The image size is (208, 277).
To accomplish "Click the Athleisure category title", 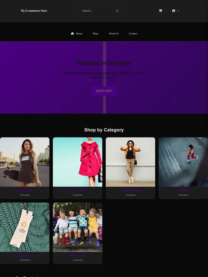I will point(183,190).
